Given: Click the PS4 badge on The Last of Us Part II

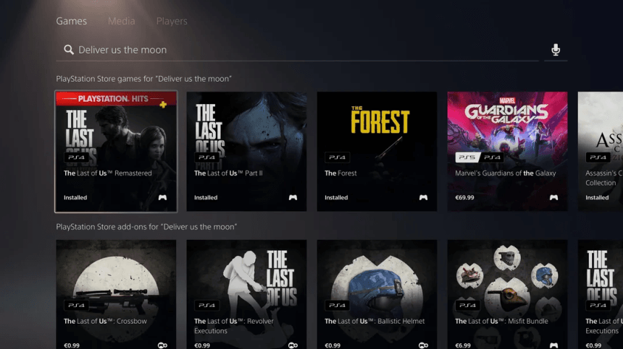Looking at the screenshot, I should (x=206, y=158).
